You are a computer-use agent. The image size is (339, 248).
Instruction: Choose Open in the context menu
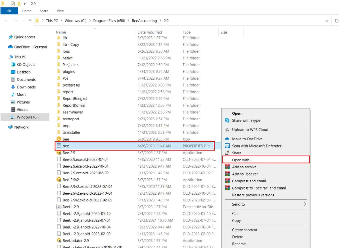(237, 113)
